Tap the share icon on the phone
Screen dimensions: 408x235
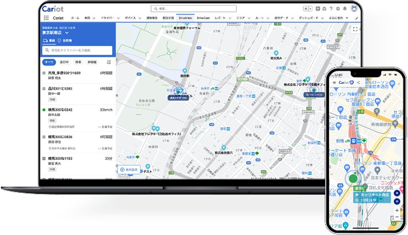point(358,83)
